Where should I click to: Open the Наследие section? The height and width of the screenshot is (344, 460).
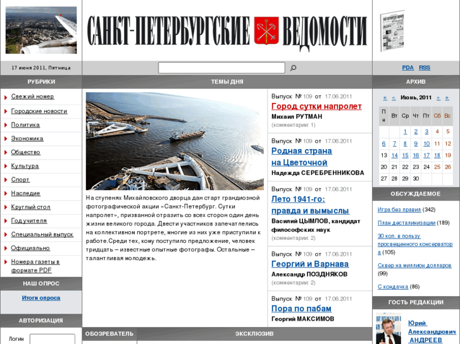pyautogui.click(x=25, y=194)
